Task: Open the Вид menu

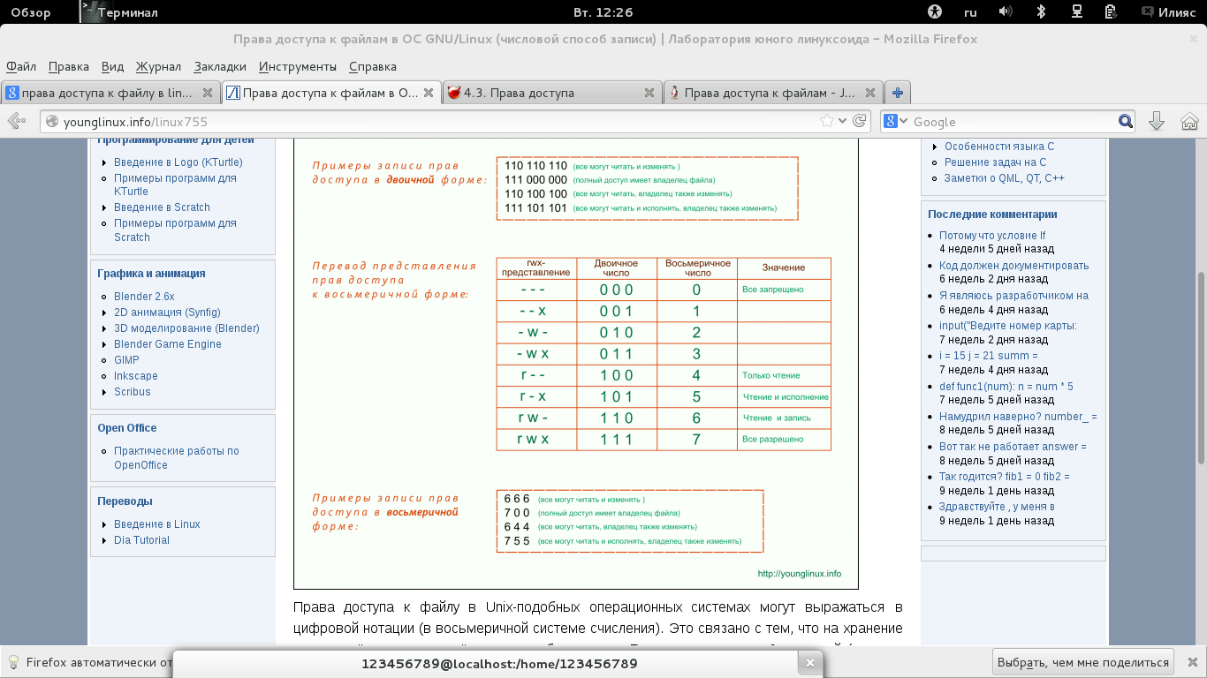Action: tap(112, 66)
